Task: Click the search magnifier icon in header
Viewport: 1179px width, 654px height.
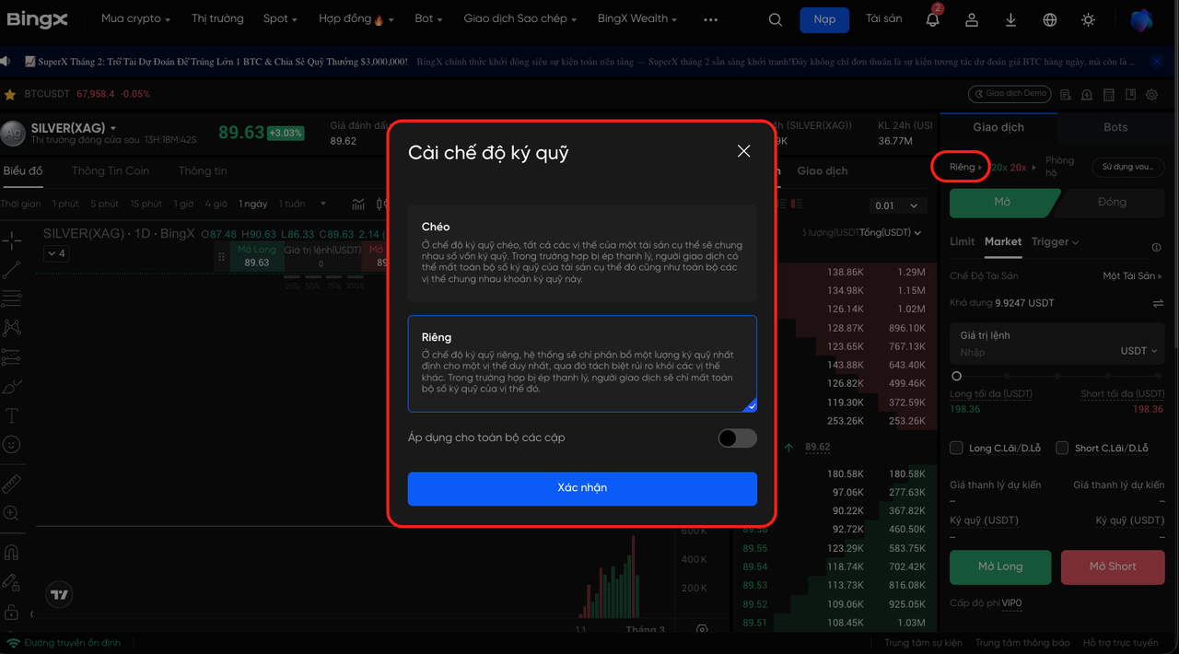Action: click(775, 19)
